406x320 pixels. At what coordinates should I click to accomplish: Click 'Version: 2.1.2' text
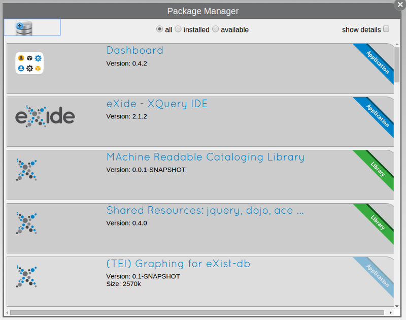[x=126, y=116]
